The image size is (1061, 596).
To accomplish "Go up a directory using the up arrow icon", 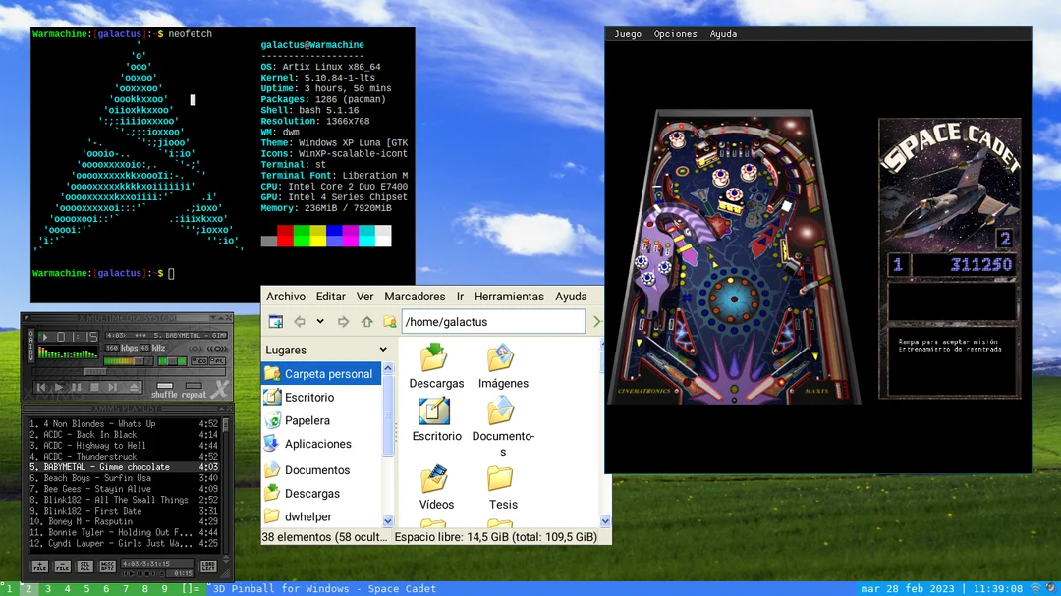I will [366, 319].
